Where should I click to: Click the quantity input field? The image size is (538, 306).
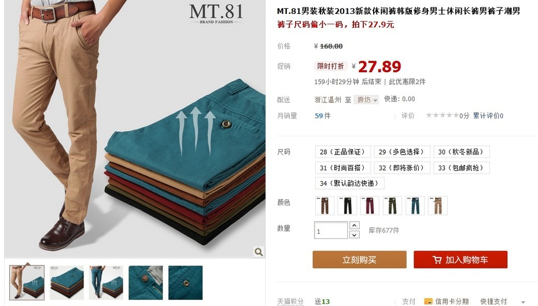point(331,230)
